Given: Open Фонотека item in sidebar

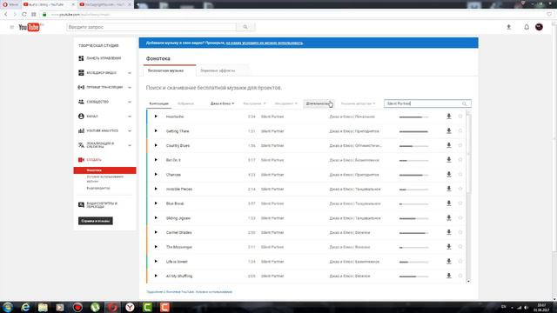Looking at the screenshot, I should click(x=104, y=170).
